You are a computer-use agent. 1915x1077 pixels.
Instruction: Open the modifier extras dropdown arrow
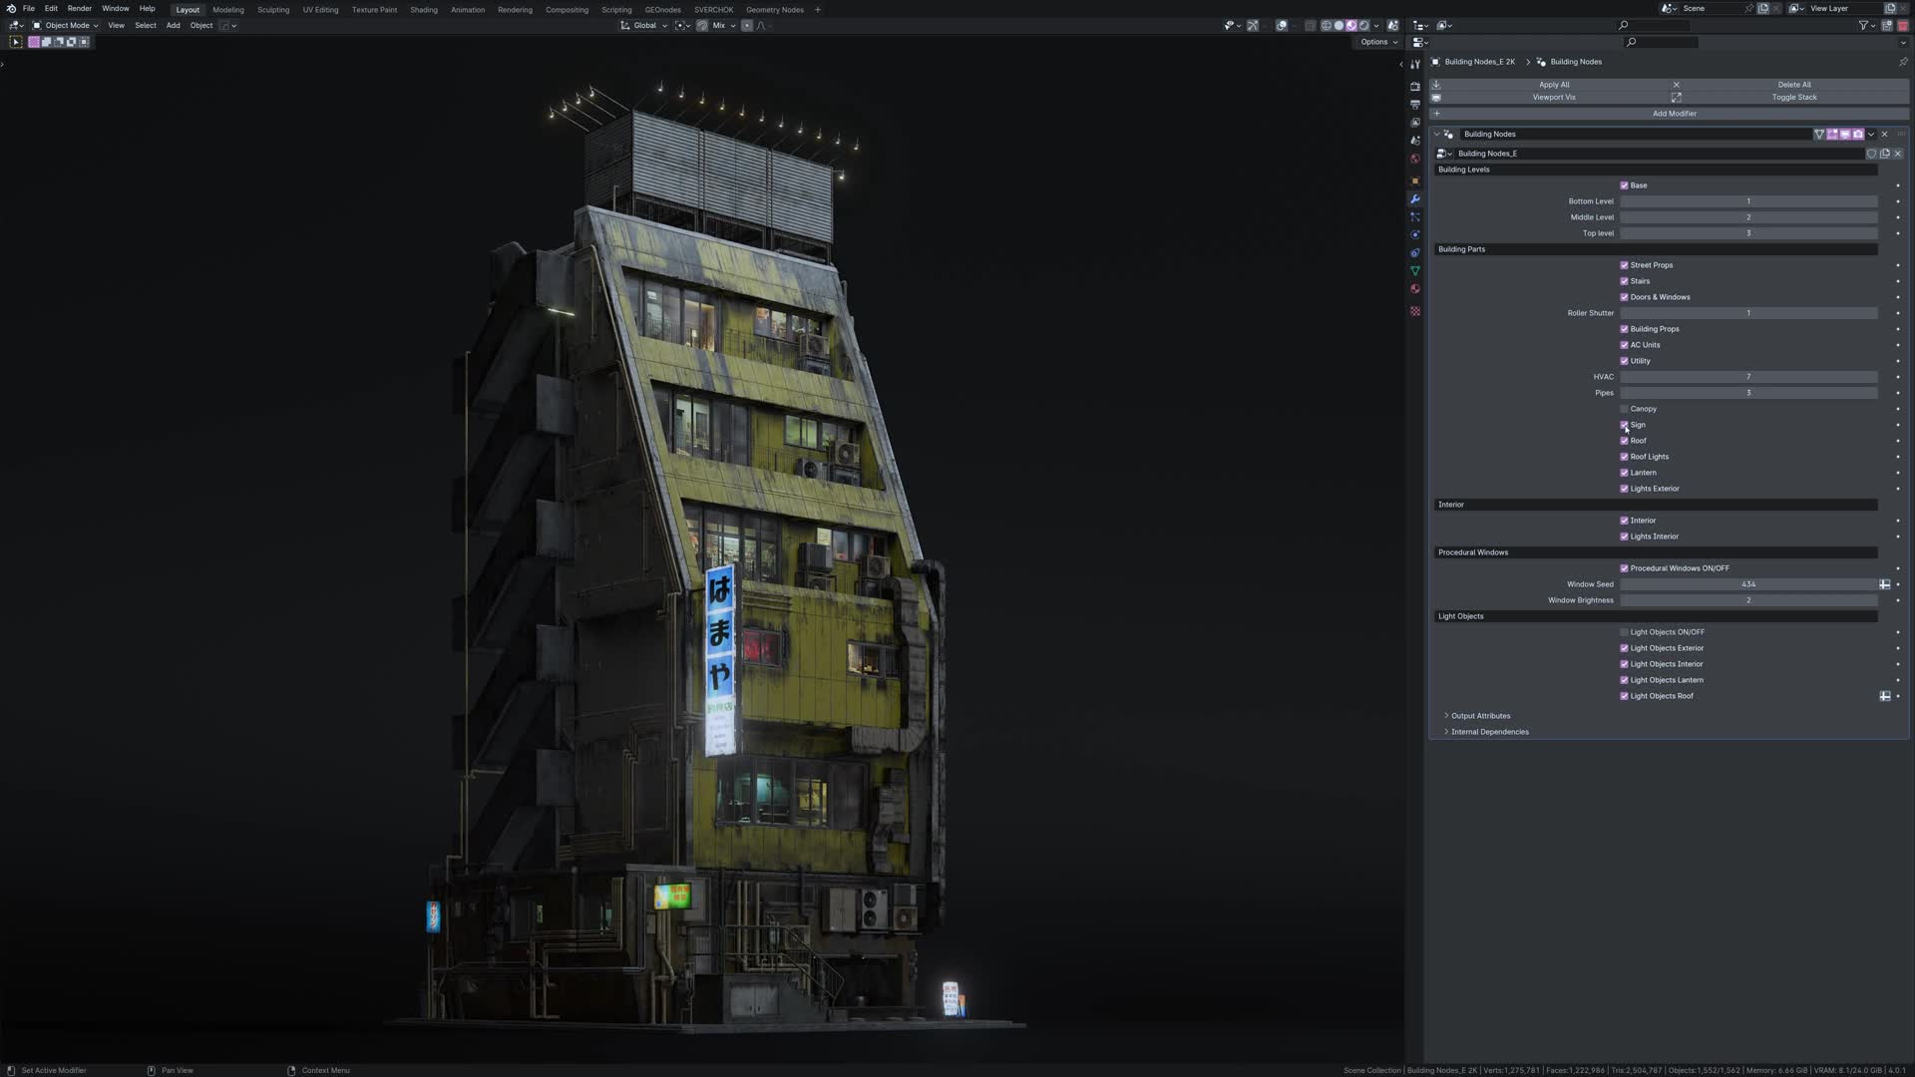coord(1871,134)
